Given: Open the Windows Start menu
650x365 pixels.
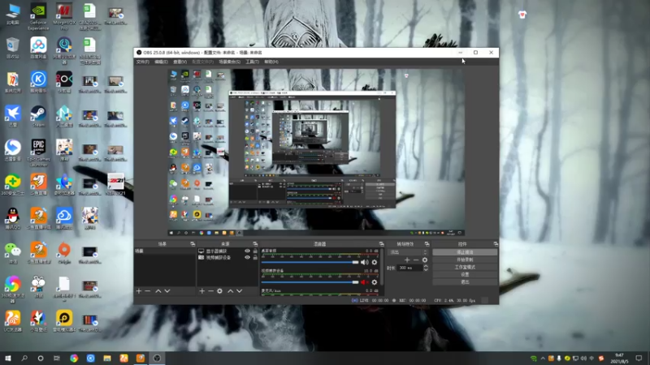Looking at the screenshot, I should click(x=8, y=358).
